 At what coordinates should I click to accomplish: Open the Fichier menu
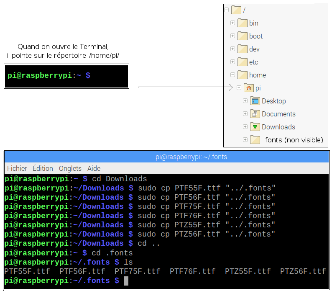(17, 168)
